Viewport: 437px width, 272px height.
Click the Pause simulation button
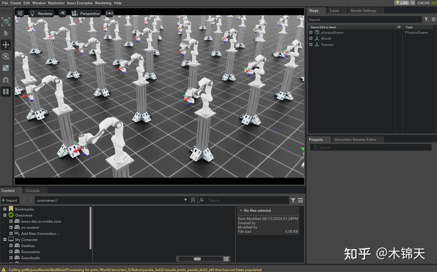[x=6, y=92]
